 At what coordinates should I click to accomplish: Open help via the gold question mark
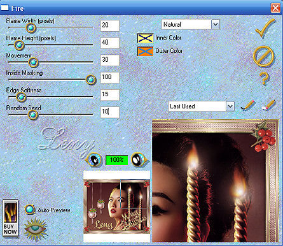coord(264,78)
